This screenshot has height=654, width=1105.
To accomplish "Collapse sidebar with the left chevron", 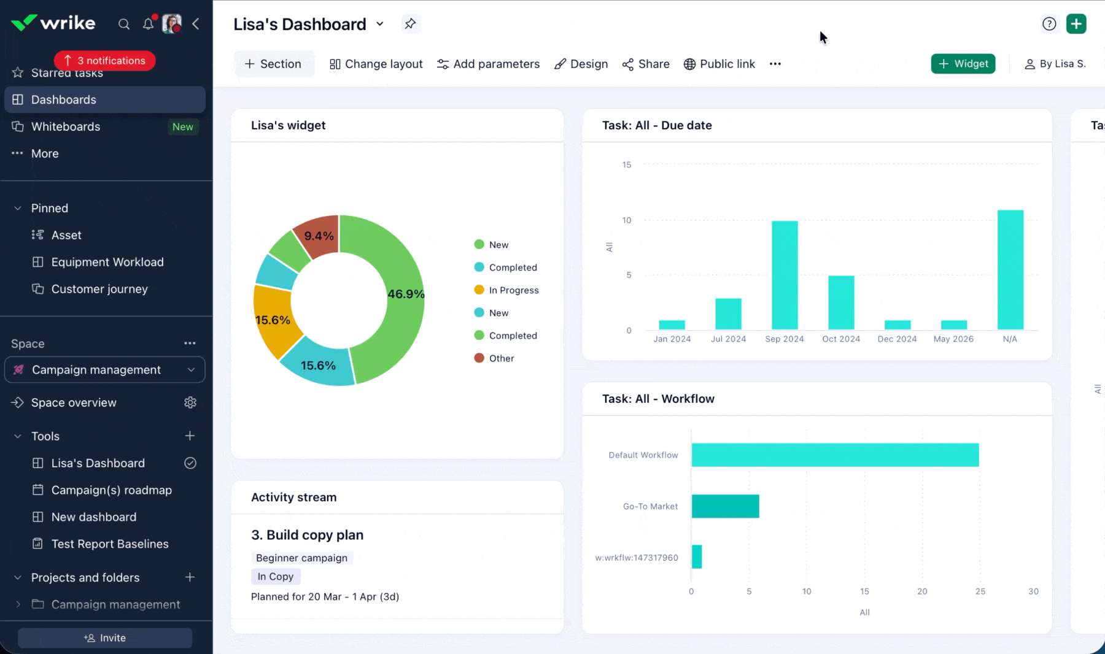I will pos(196,24).
